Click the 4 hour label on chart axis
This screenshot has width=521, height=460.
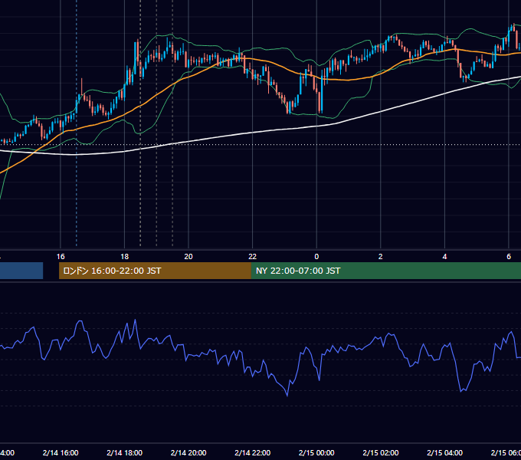[444, 257]
